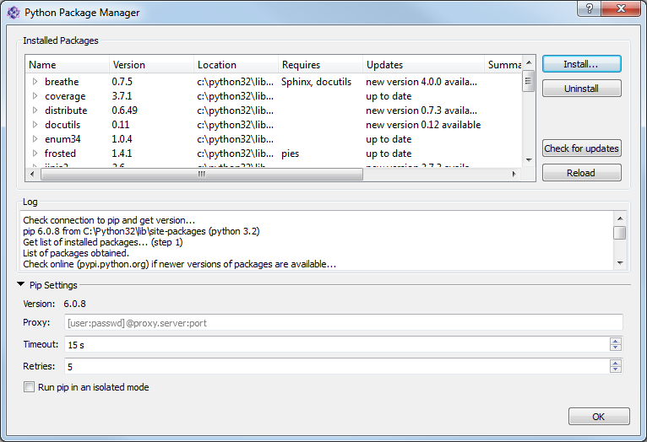Viewport: 647px width, 442px height.
Task: Select the breathe package name
Action: [x=62, y=82]
